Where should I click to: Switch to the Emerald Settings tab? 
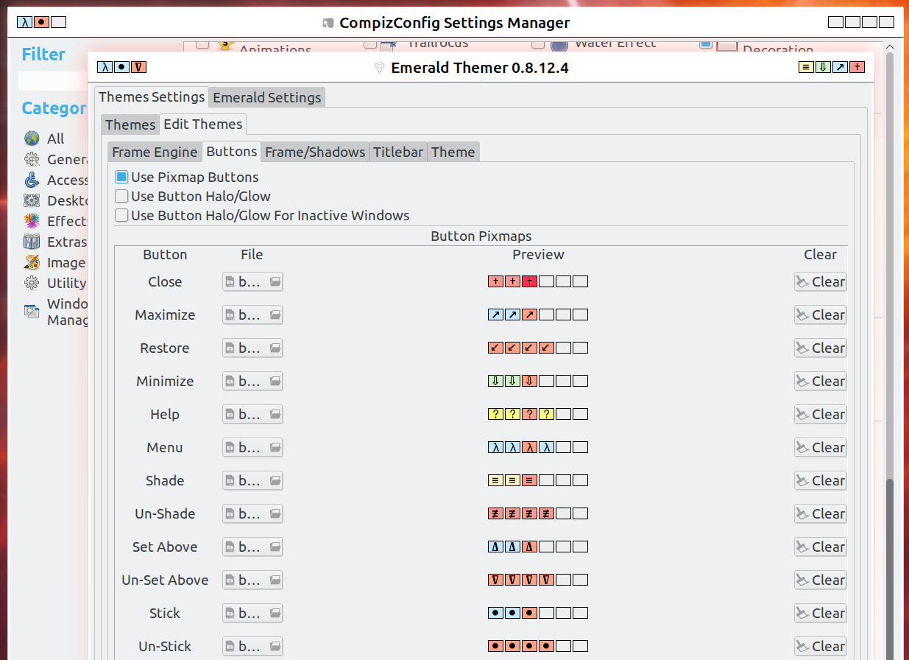[267, 97]
